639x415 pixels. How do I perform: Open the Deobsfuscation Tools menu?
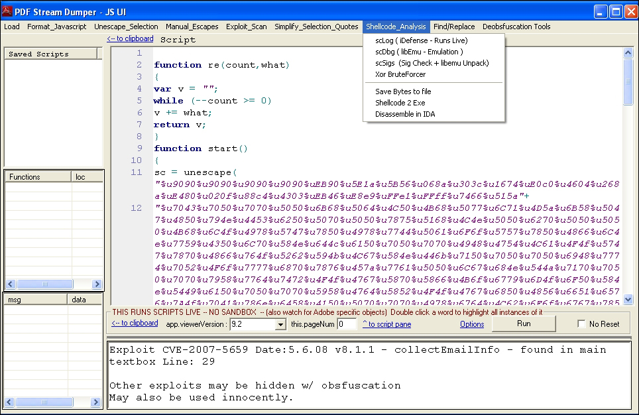(x=516, y=27)
